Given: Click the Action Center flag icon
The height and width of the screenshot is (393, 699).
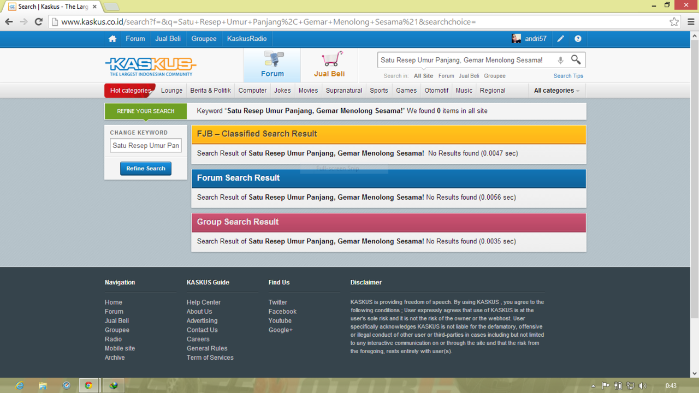Looking at the screenshot, I should tap(606, 386).
